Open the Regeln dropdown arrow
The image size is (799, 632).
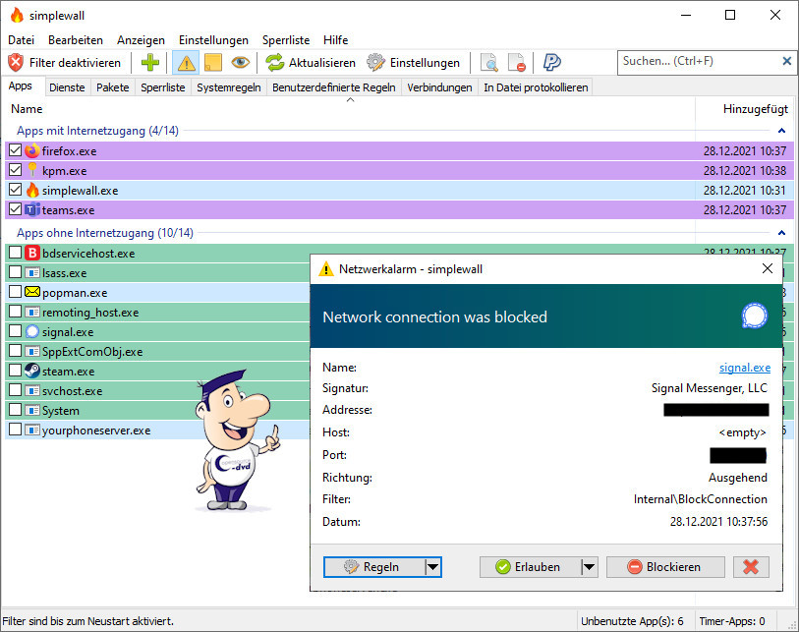pyautogui.click(x=432, y=567)
